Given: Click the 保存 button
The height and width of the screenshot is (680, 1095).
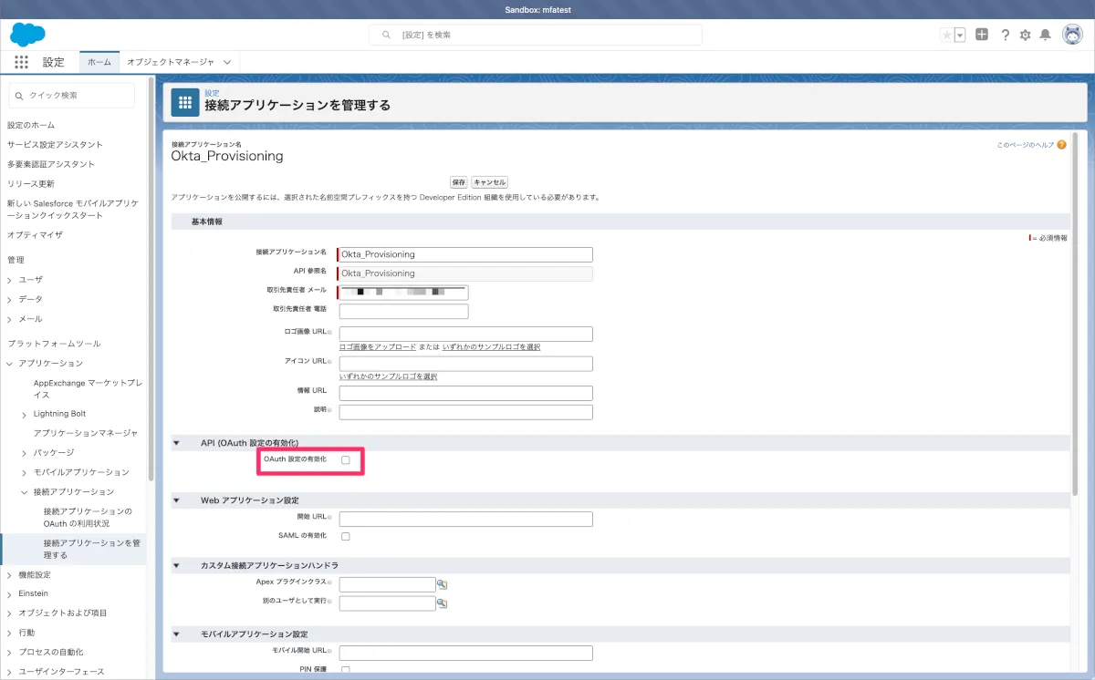Looking at the screenshot, I should (458, 182).
